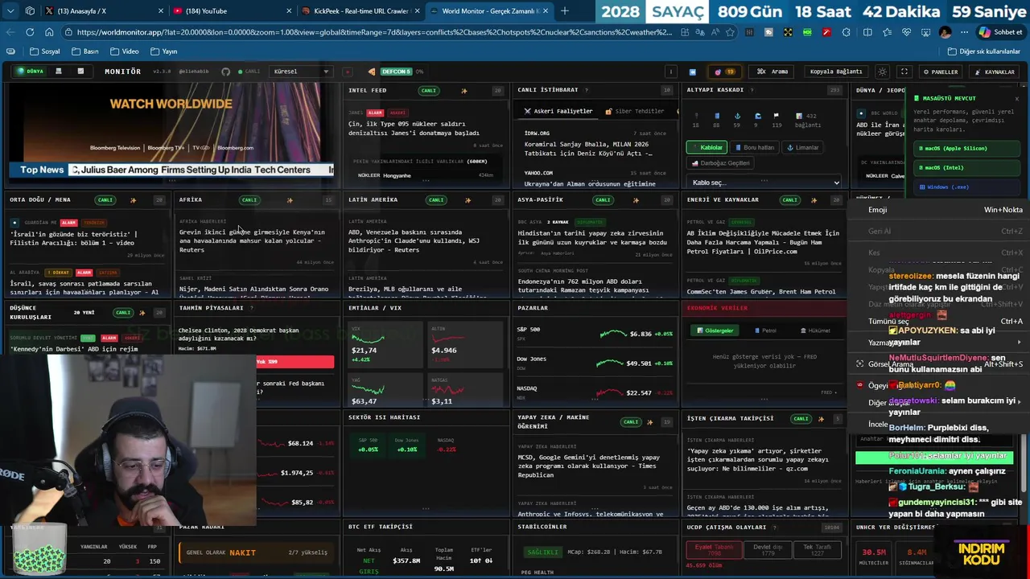
Task: Toggle the Canlı badge on İşten Çıkarma Takipçisi
Action: tap(801, 419)
